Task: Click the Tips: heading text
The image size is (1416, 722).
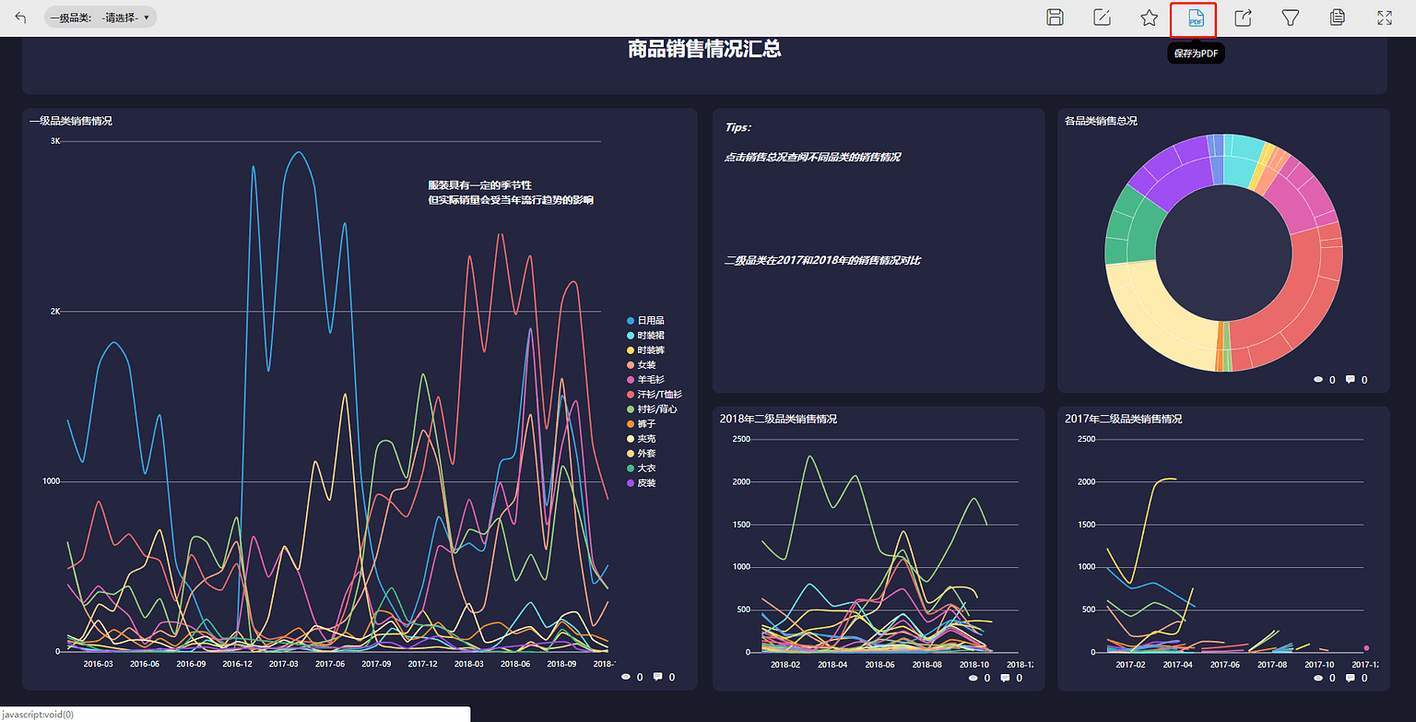Action: (x=737, y=127)
